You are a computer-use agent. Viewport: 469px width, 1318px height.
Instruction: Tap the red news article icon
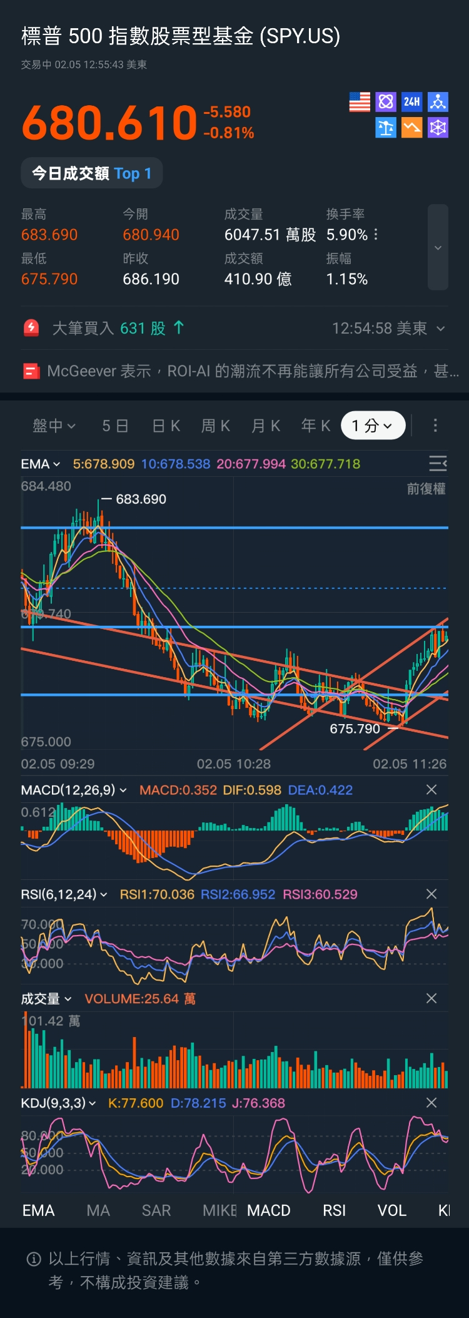pyautogui.click(x=31, y=371)
